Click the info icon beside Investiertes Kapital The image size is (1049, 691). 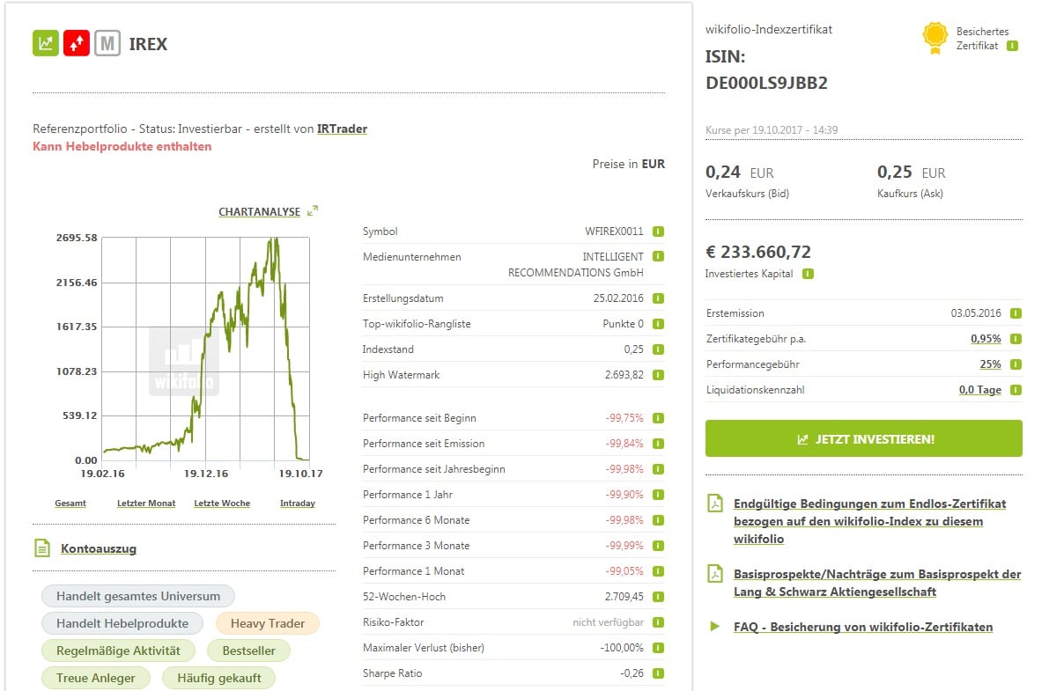pos(809,274)
